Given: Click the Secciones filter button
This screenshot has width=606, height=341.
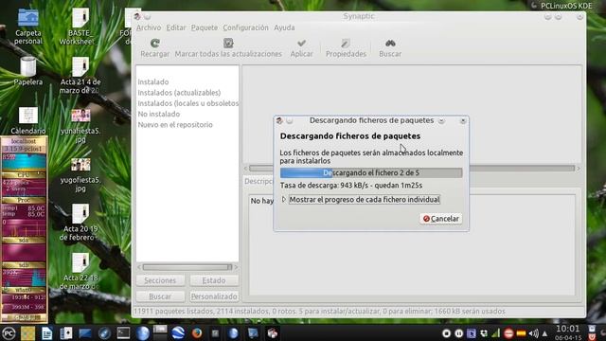Looking at the screenshot, I should tap(160, 280).
